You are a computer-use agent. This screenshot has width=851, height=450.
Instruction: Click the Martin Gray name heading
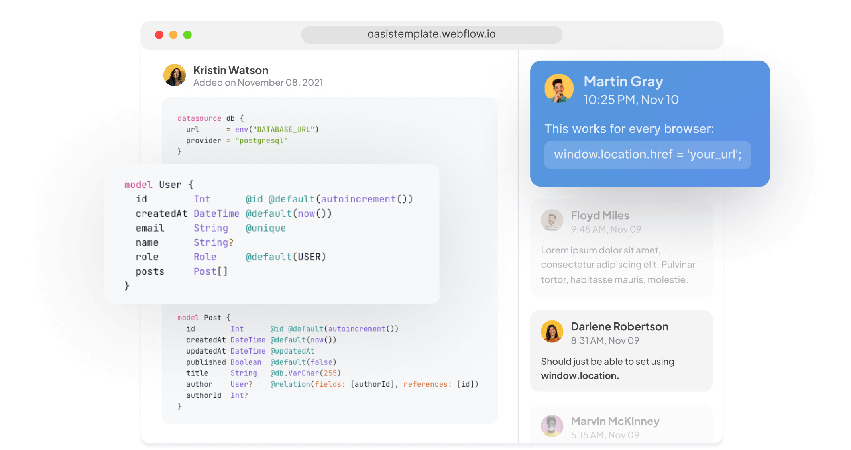tap(623, 81)
